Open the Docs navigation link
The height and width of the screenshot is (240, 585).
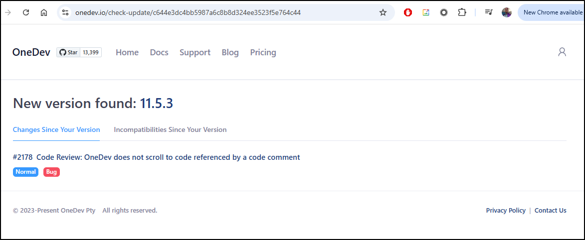[x=159, y=52]
